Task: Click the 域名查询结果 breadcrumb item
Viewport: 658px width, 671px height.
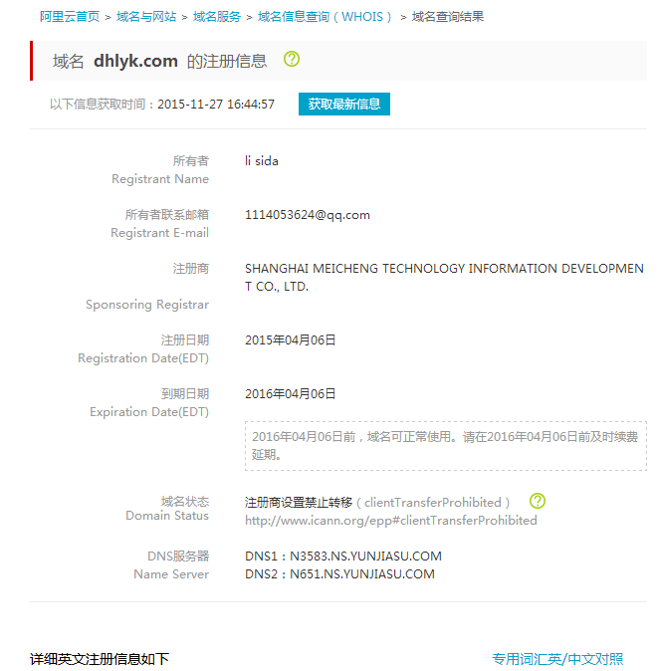Action: [448, 17]
